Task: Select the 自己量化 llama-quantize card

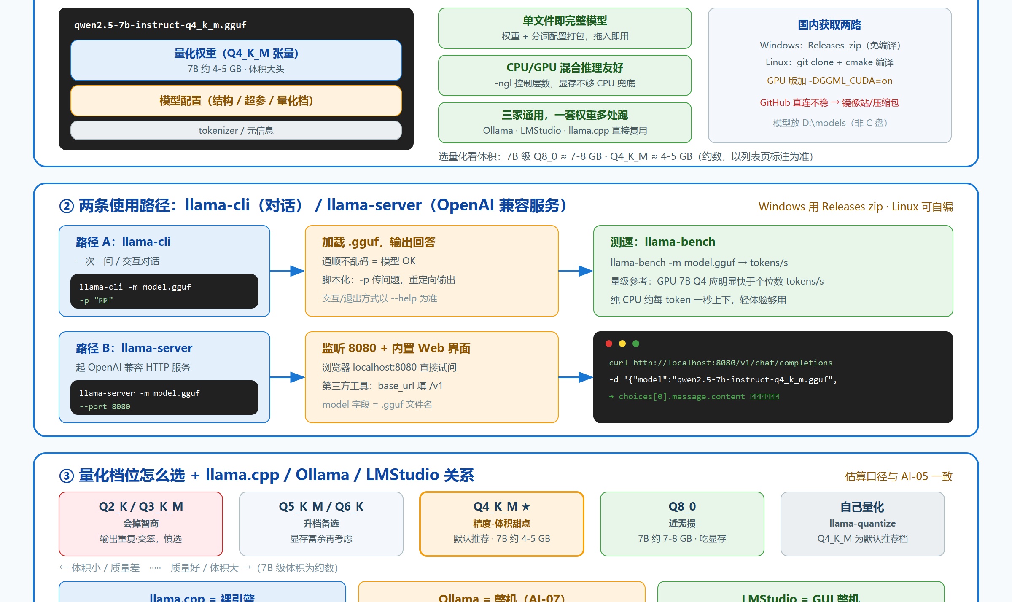Action: coord(863,524)
